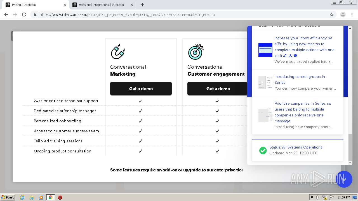Click the site padlock security icon
Viewport: 358px width, 201px height.
(35, 15)
